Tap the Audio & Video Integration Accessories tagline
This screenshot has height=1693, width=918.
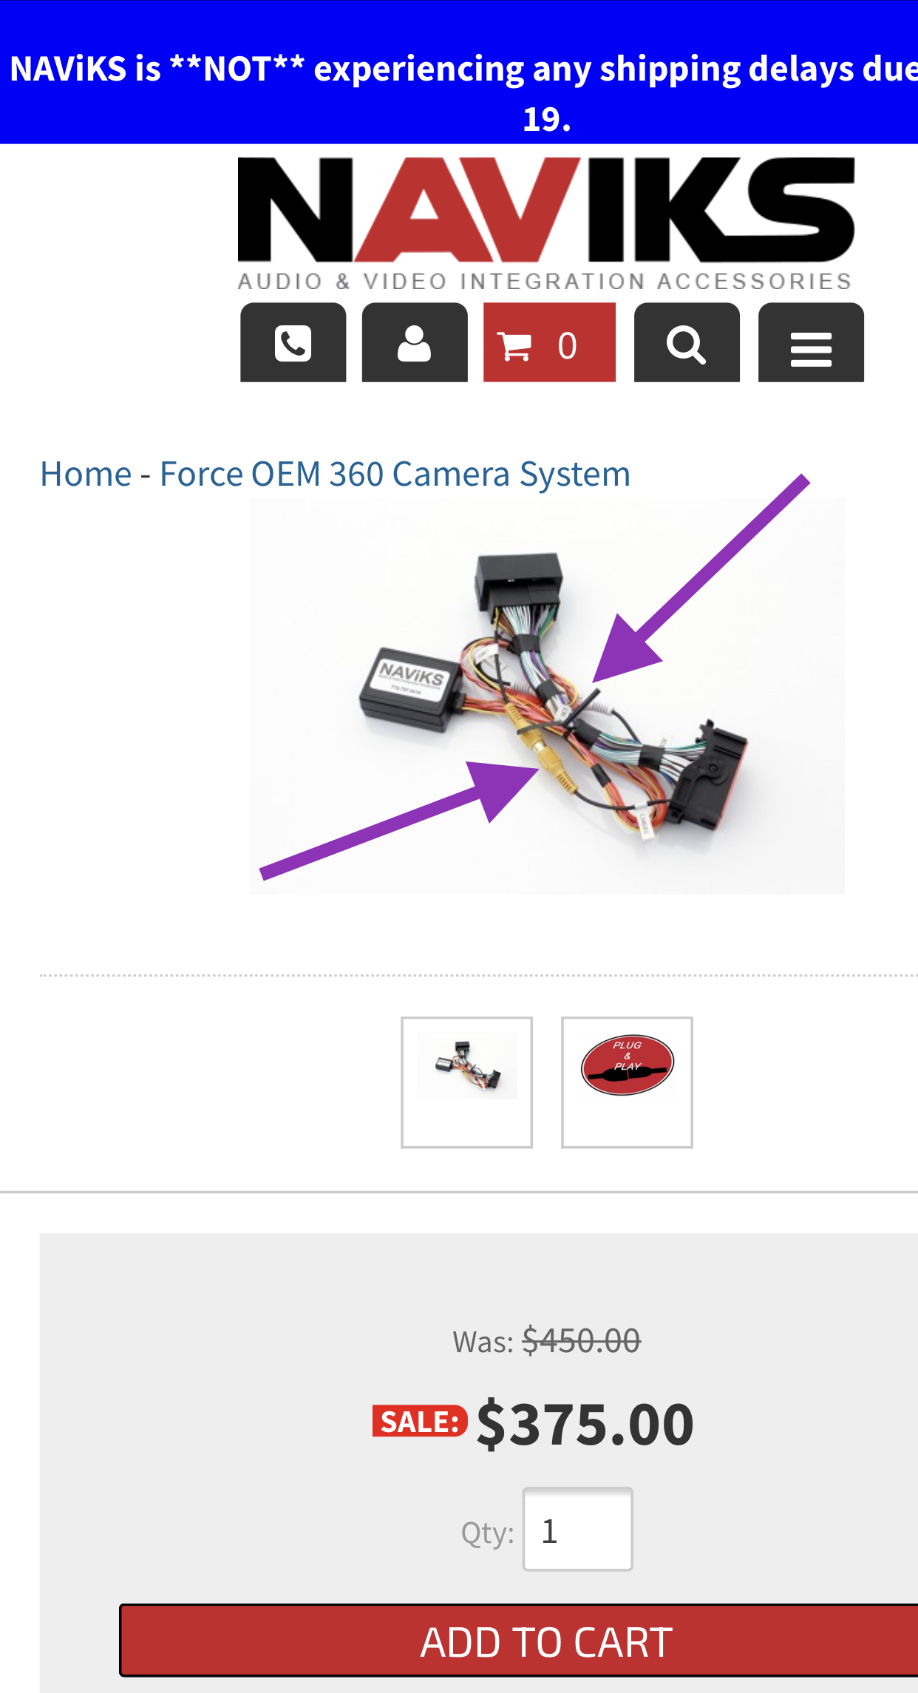545,281
